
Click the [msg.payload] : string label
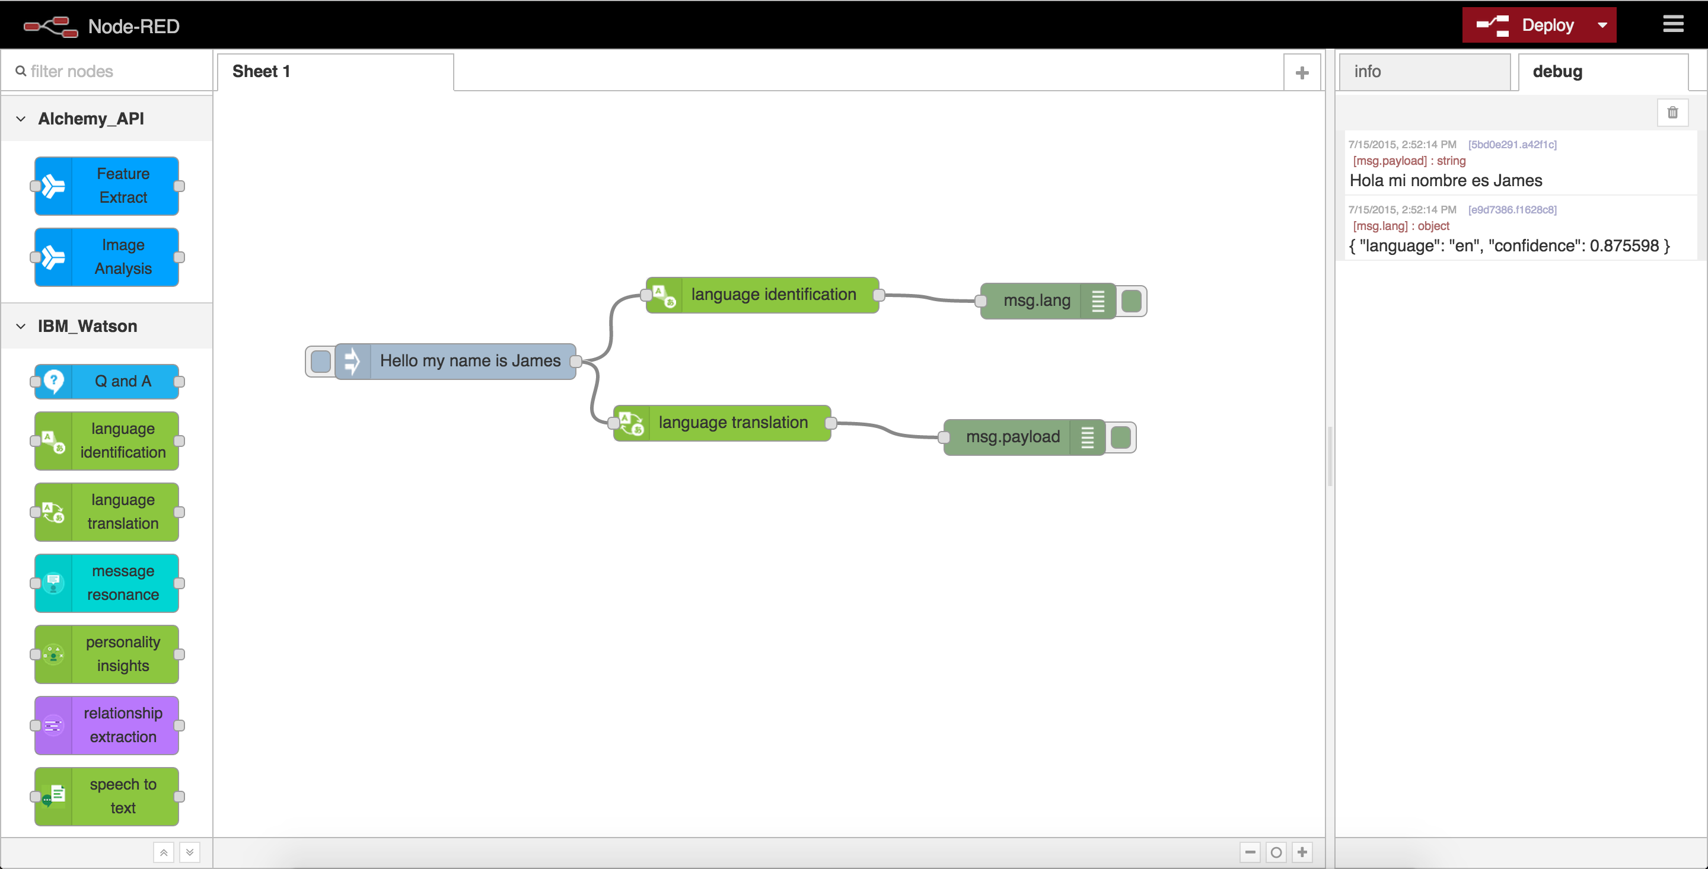coord(1409,161)
